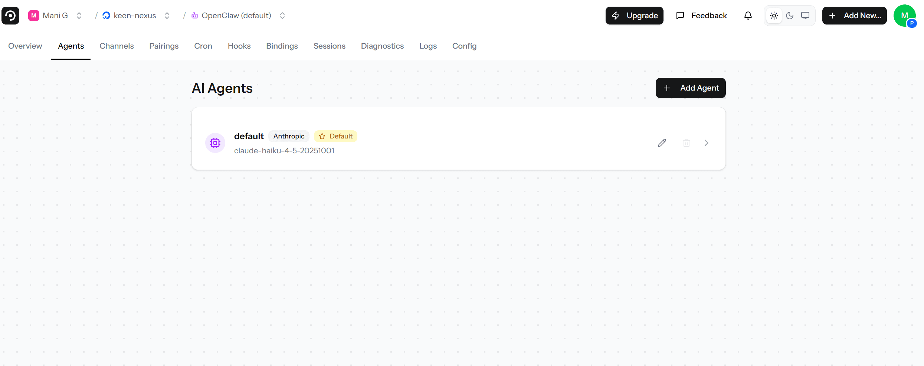Expand the default agent with the right chevron

(706, 143)
